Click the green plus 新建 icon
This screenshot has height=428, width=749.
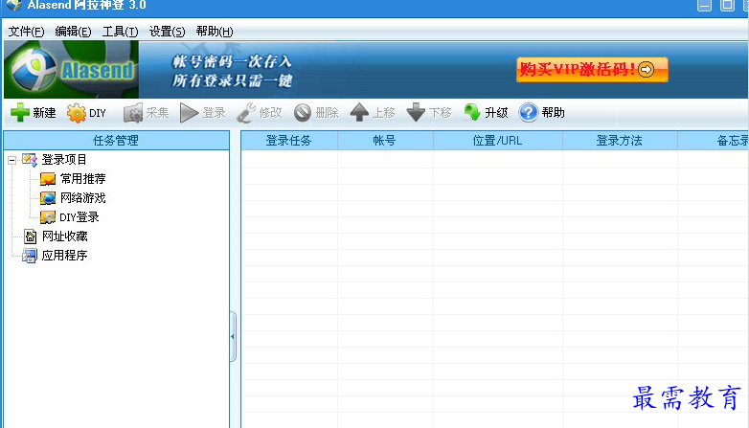click(x=20, y=113)
